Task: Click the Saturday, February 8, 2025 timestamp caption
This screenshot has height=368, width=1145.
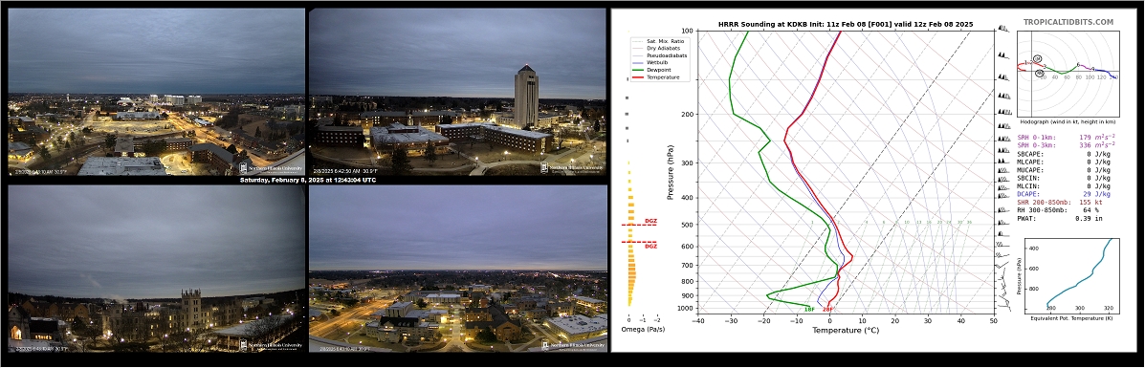Action: coord(307,181)
